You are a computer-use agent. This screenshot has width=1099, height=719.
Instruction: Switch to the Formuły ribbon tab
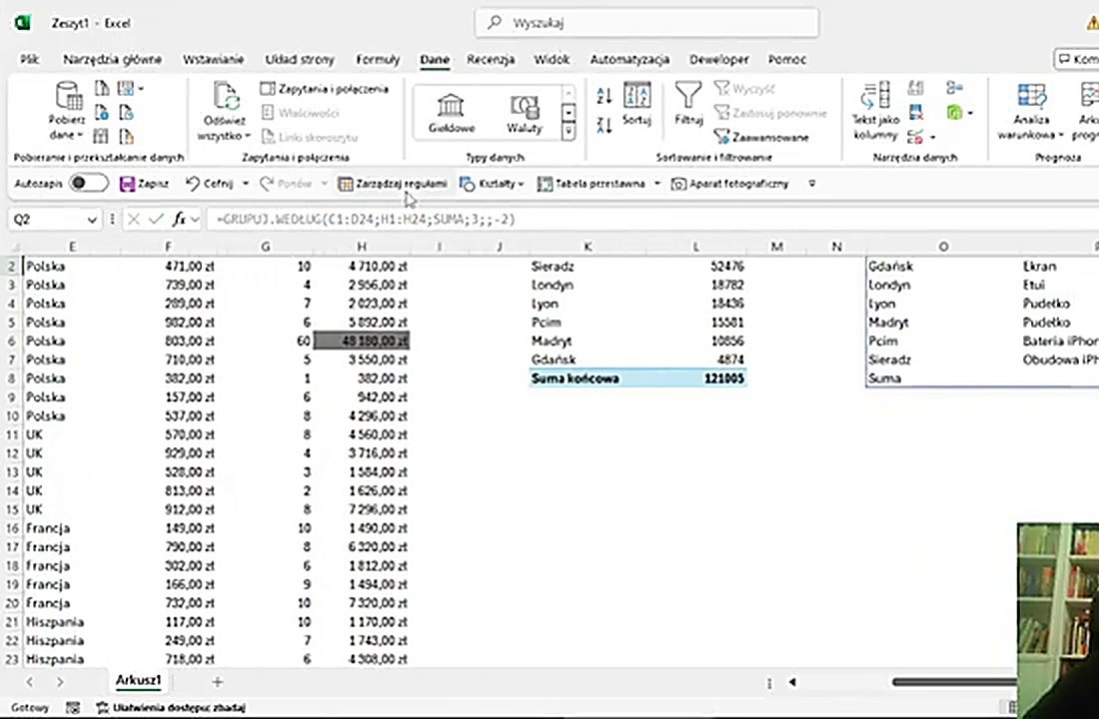point(378,60)
